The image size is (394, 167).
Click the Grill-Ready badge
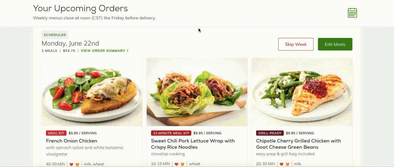tap(270, 133)
